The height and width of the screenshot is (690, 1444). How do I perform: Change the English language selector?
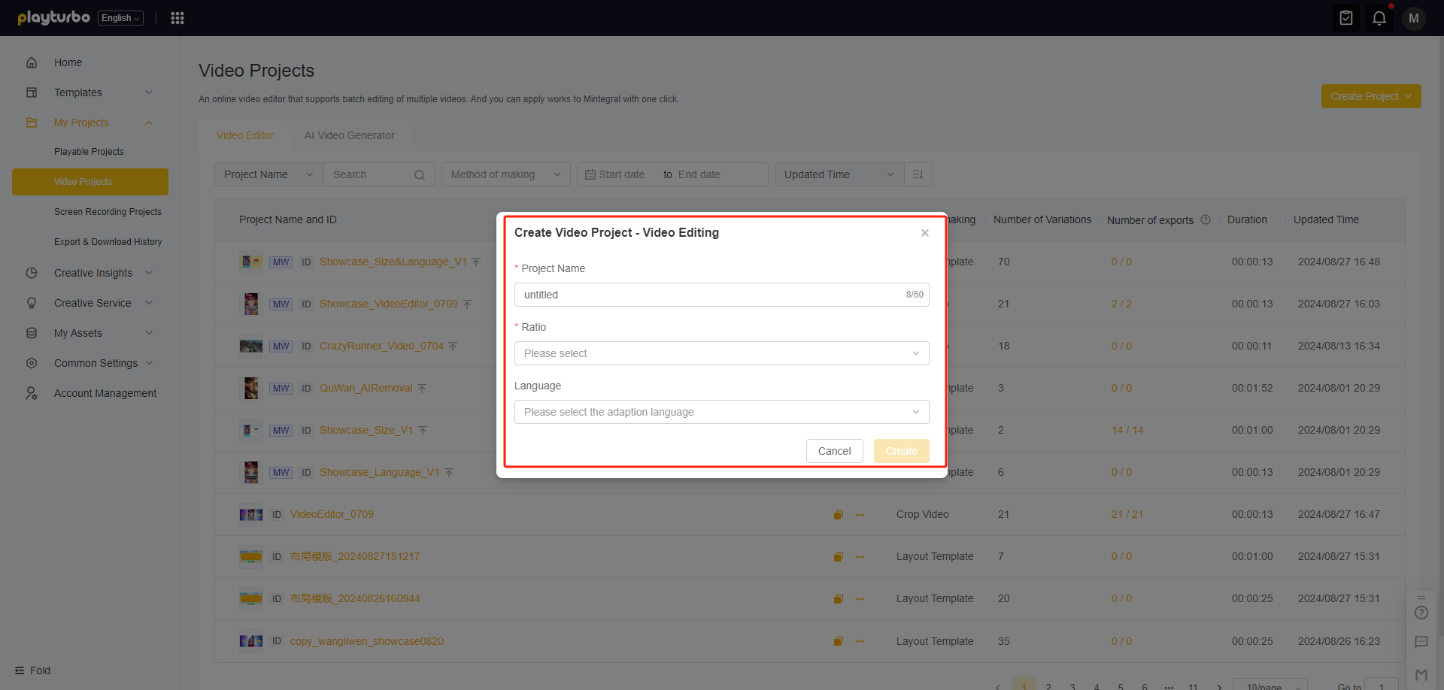(x=120, y=18)
